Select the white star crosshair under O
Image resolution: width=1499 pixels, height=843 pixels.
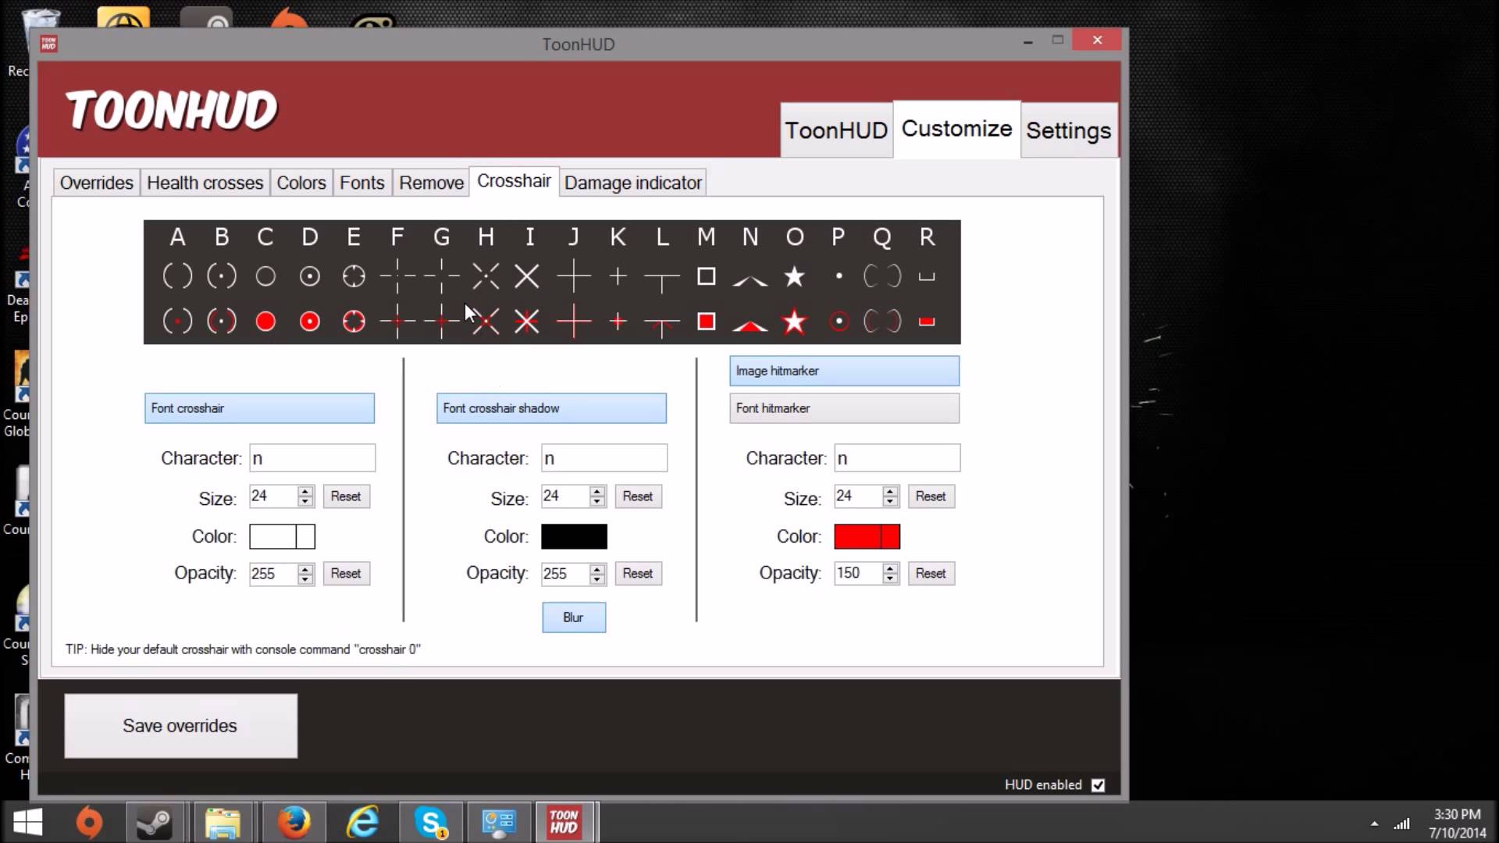(x=794, y=276)
